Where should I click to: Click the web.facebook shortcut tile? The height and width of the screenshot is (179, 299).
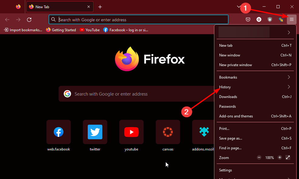[x=59, y=132]
